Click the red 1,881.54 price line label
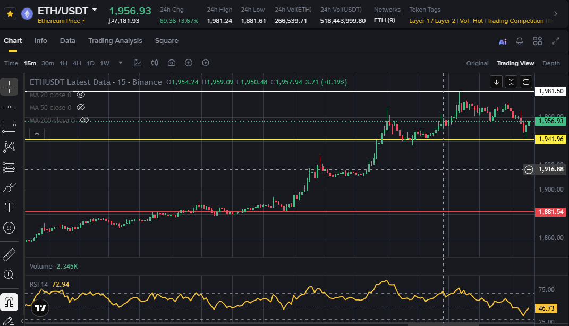The image size is (569, 326). coord(551,212)
